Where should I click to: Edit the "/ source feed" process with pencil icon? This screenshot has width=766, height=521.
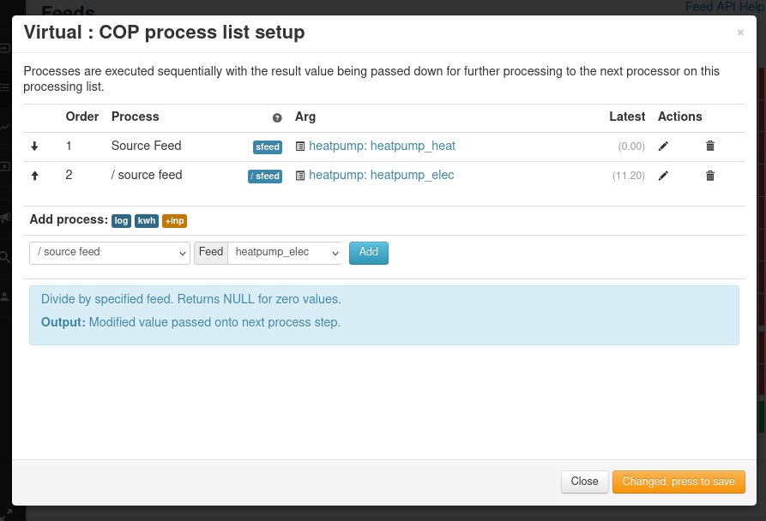pos(662,175)
